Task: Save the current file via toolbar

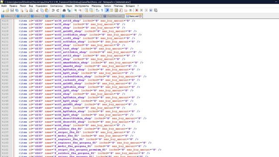Action: pyautogui.click(x=12, y=10)
